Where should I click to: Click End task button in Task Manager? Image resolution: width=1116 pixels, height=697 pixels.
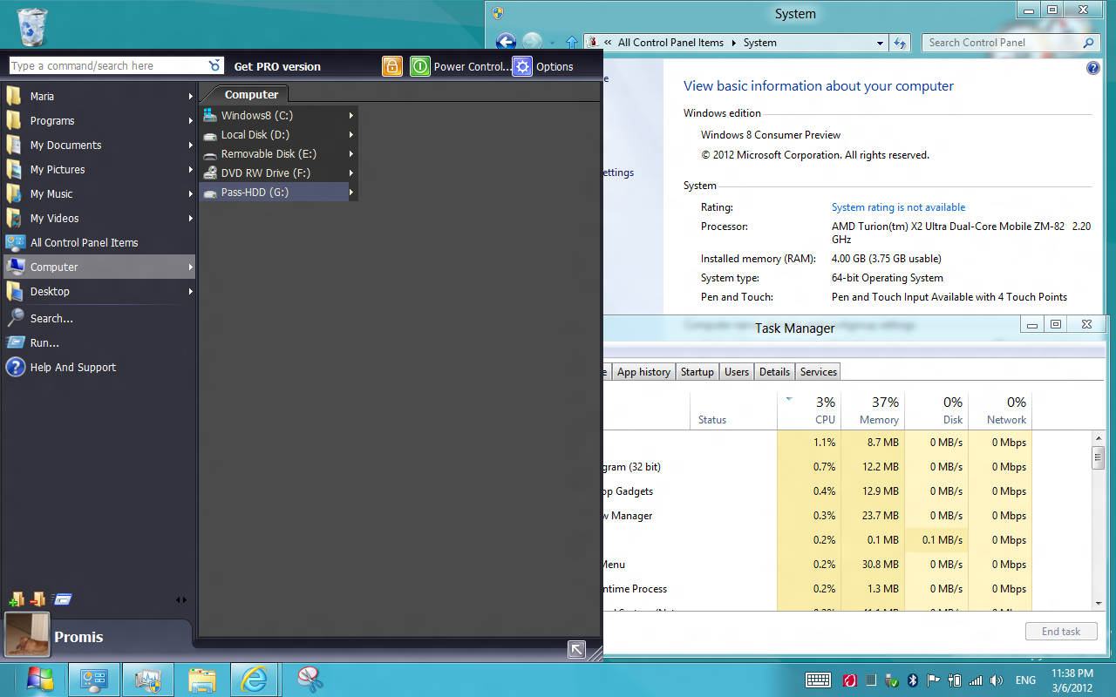click(x=1061, y=632)
